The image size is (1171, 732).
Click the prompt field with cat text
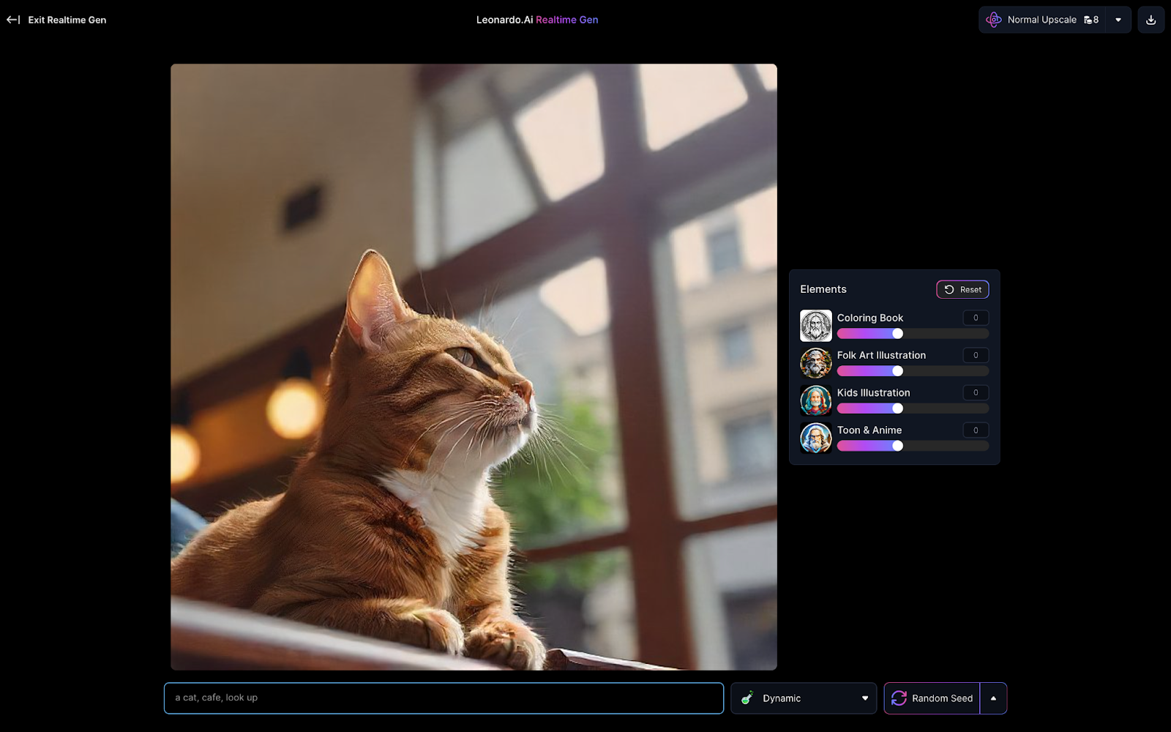pyautogui.click(x=444, y=698)
